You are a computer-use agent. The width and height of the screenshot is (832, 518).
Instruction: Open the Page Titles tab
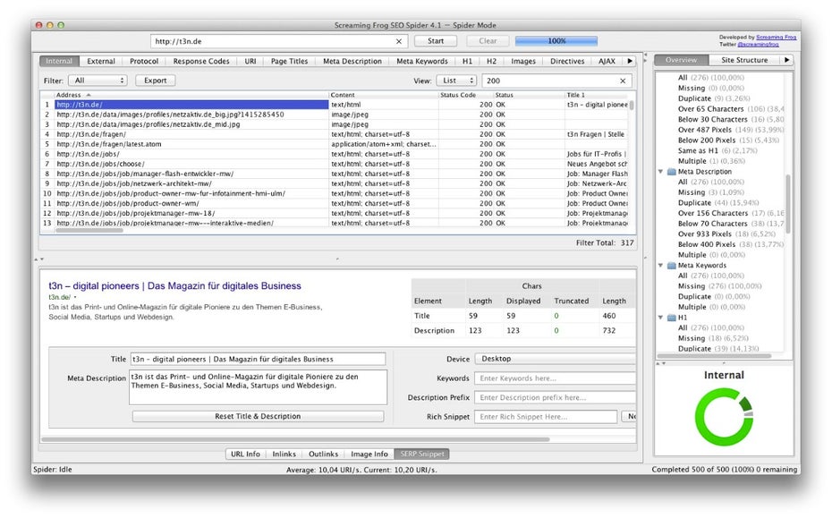pyautogui.click(x=289, y=61)
